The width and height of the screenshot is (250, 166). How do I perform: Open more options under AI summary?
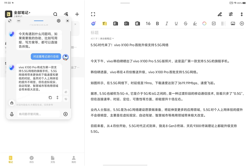57,97
